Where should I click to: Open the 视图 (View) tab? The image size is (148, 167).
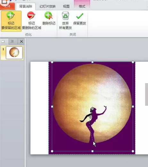pyautogui.click(x=66, y=6)
